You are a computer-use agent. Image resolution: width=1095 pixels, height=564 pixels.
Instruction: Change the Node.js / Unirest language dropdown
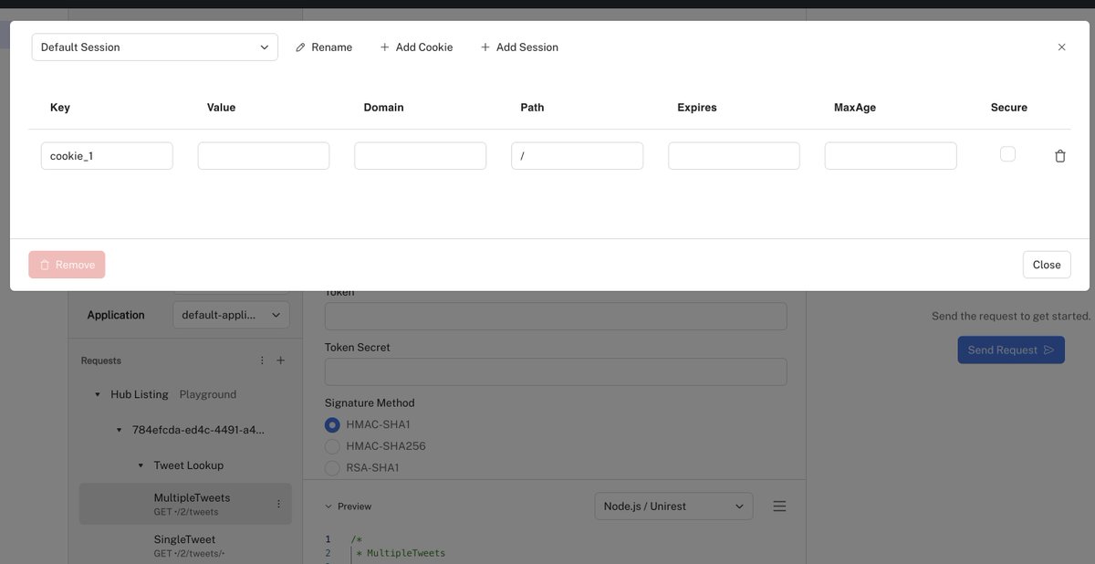point(673,505)
